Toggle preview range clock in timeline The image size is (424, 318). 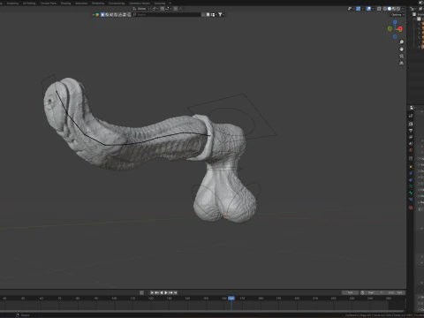point(362,292)
